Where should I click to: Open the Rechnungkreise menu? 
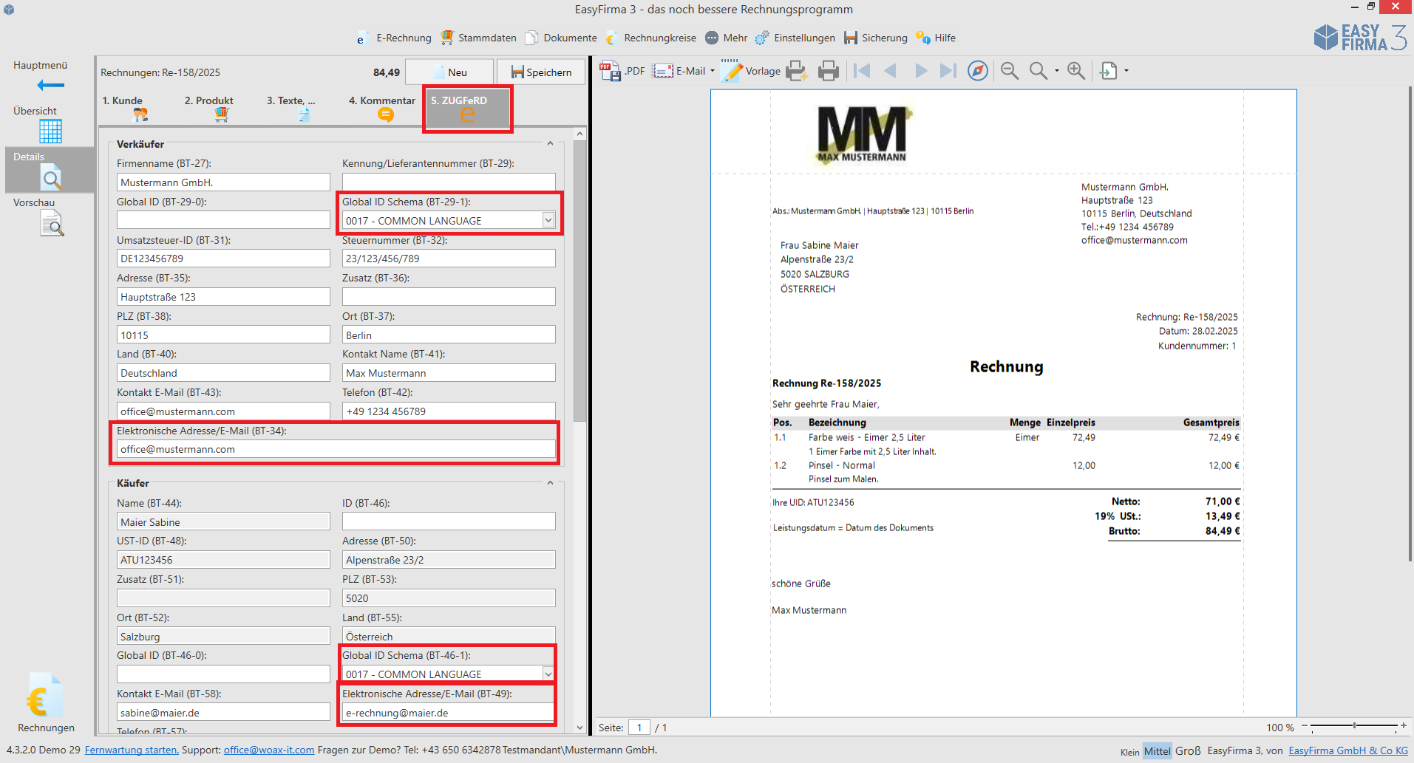pos(651,38)
